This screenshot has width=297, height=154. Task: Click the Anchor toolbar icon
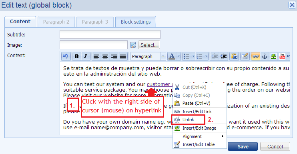pos(265,56)
